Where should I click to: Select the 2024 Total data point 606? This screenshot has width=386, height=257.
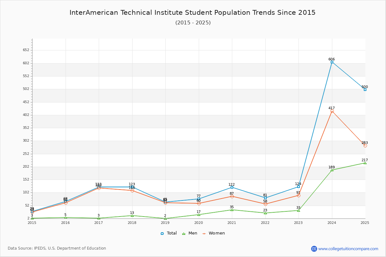point(332,62)
